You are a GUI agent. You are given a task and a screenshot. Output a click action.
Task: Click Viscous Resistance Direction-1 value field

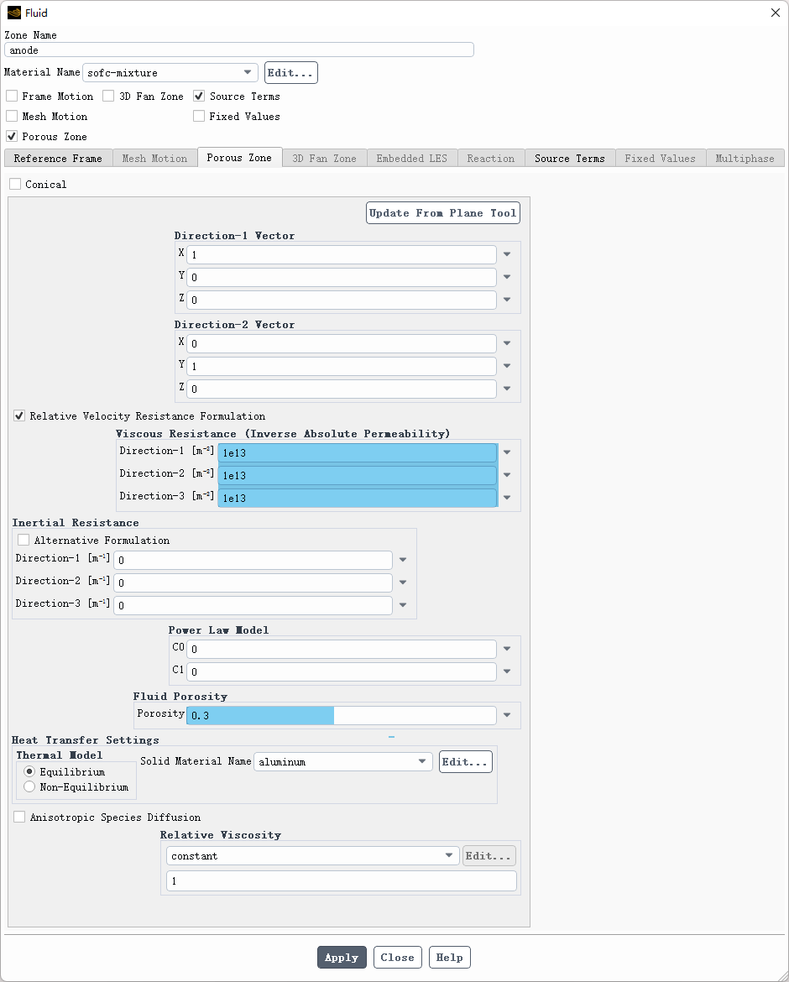[358, 452]
